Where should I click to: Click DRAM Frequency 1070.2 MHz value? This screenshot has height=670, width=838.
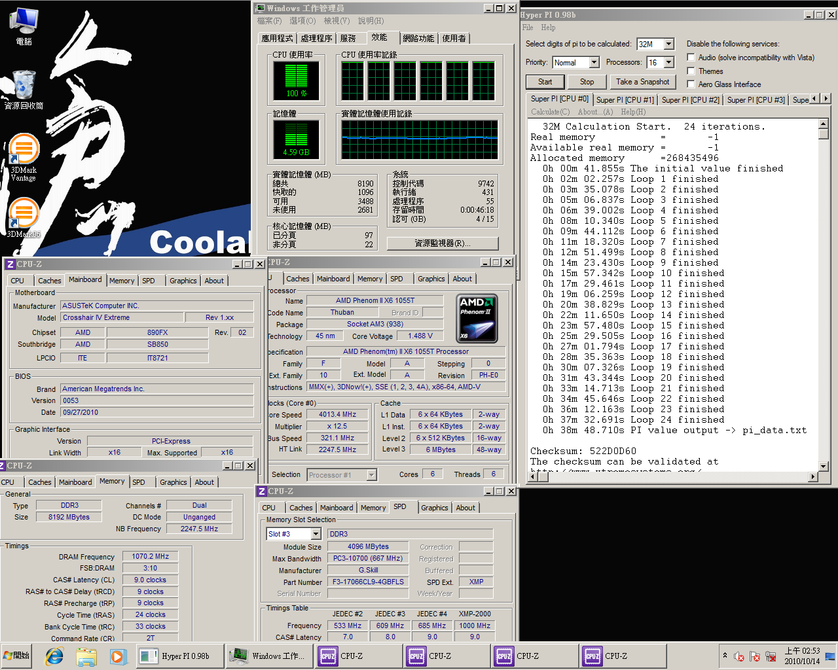(x=150, y=556)
